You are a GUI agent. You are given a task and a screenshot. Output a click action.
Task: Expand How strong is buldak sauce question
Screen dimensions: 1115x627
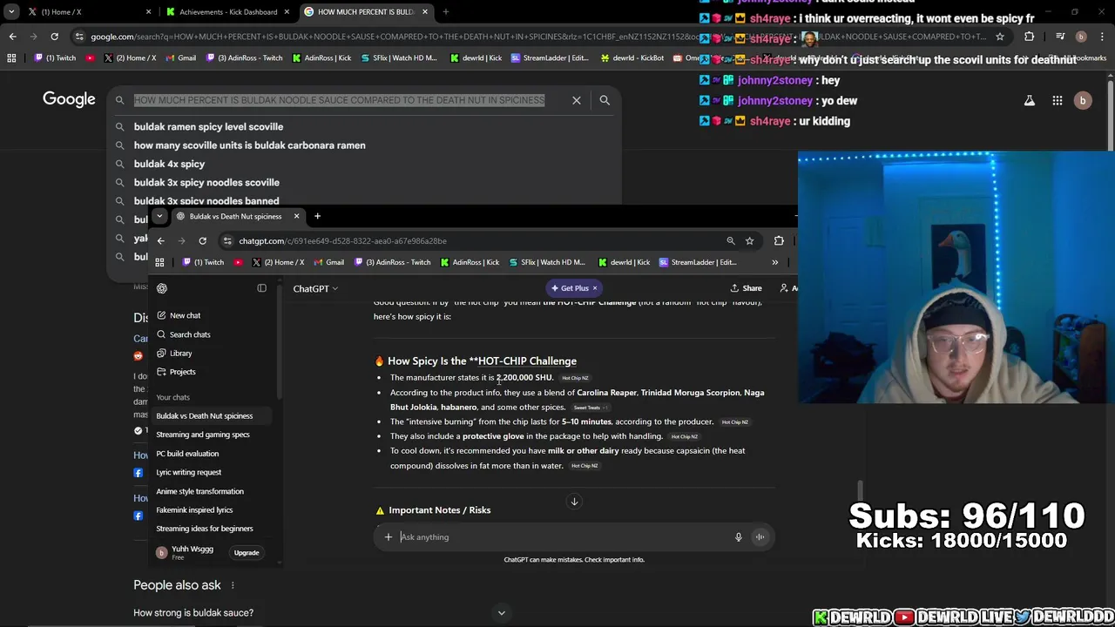click(193, 613)
